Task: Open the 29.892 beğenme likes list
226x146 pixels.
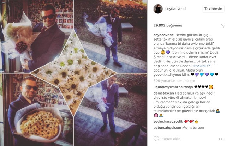Action: pyautogui.click(x=168, y=25)
